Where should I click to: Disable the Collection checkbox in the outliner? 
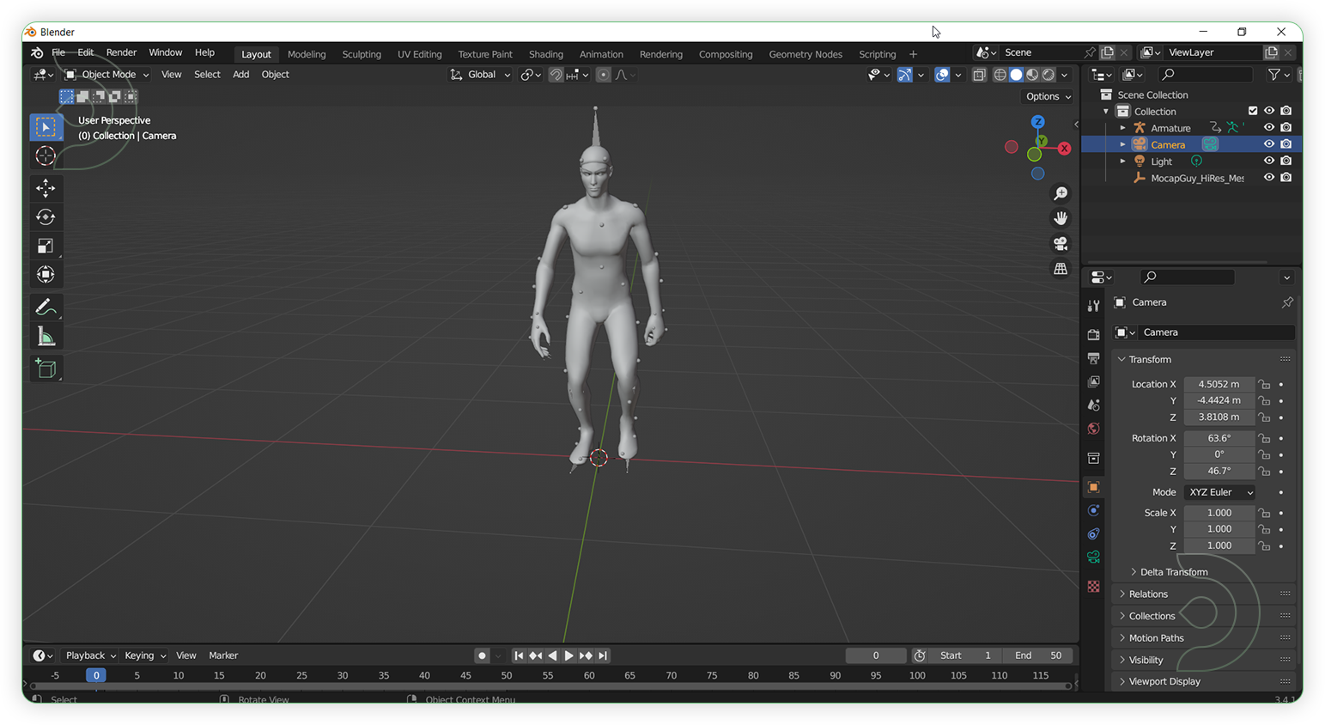click(1252, 111)
